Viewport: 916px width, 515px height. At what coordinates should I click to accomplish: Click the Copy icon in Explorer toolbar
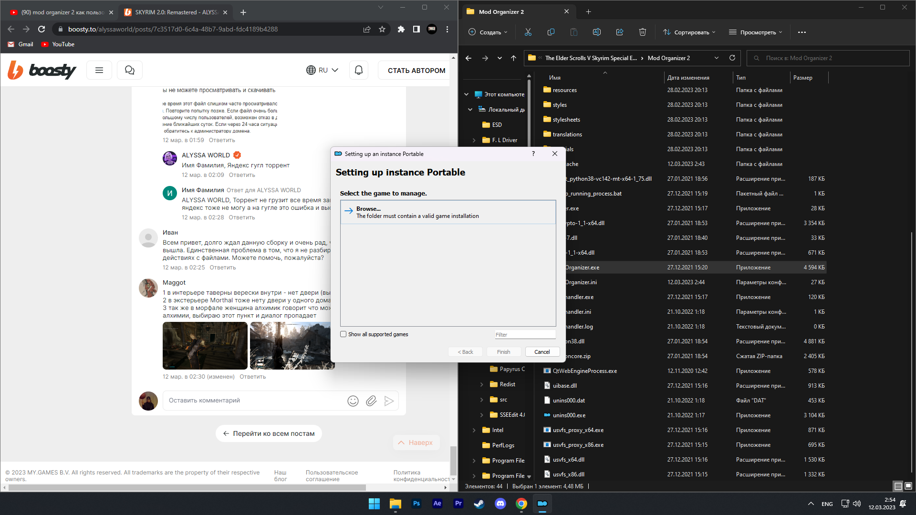tap(551, 32)
